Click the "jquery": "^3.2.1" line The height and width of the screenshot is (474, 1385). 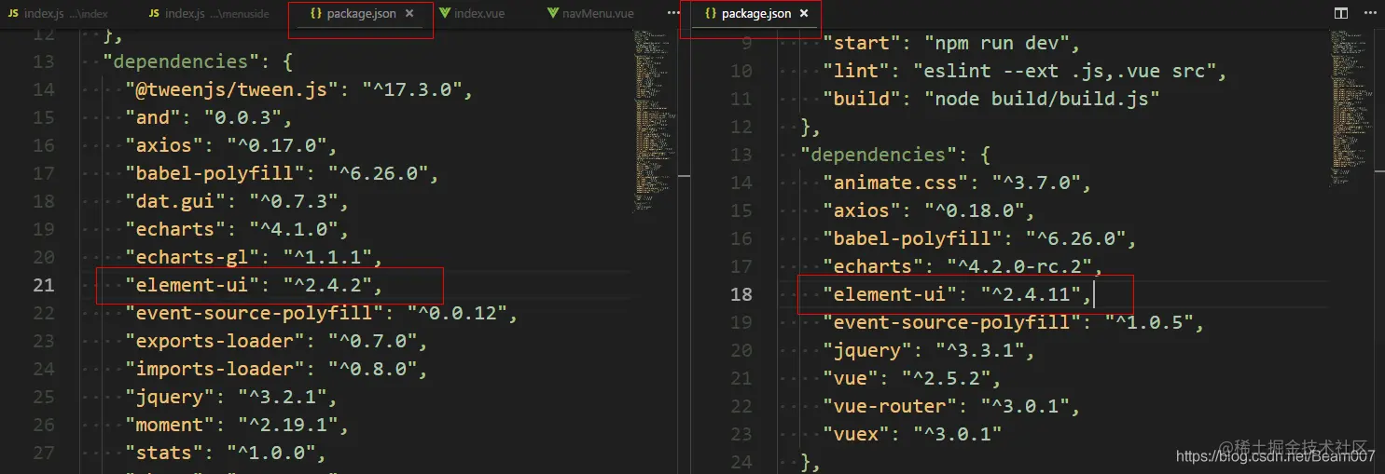230,397
